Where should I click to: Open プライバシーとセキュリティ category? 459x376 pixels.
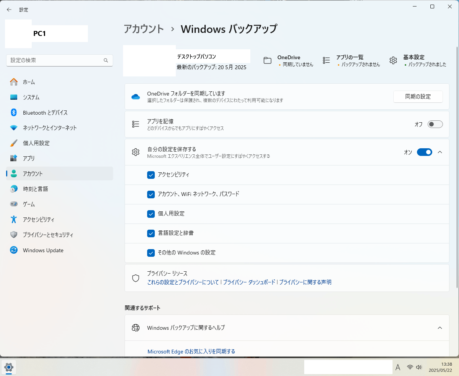[60, 235]
